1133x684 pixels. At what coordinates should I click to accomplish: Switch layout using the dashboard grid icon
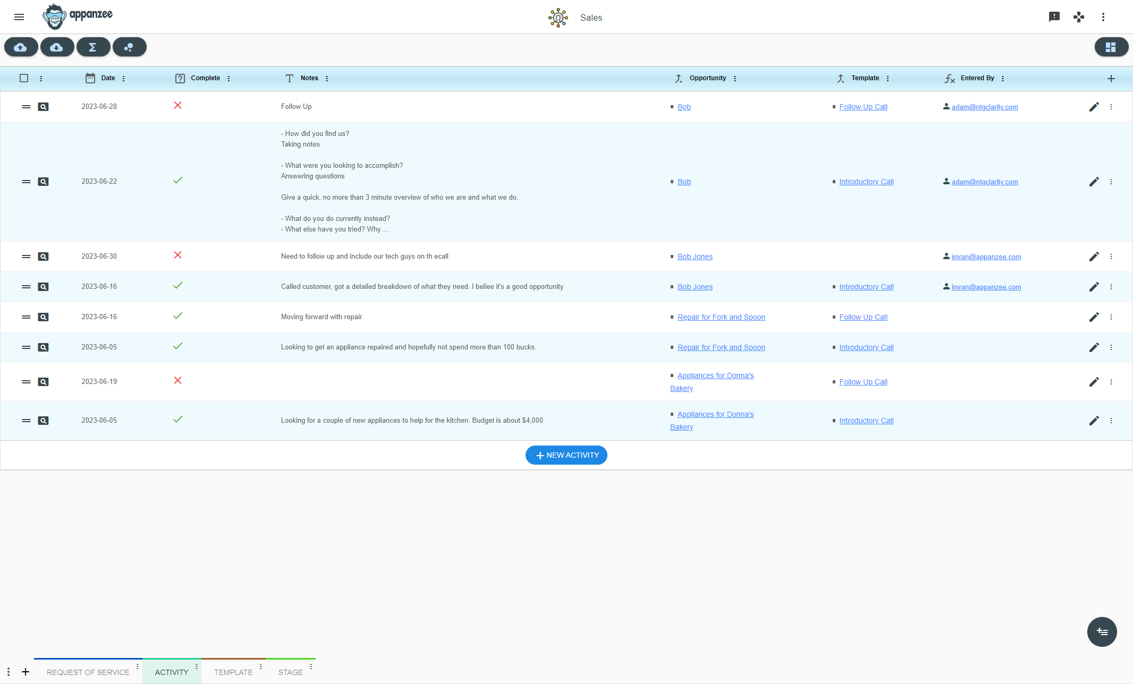coord(1111,47)
